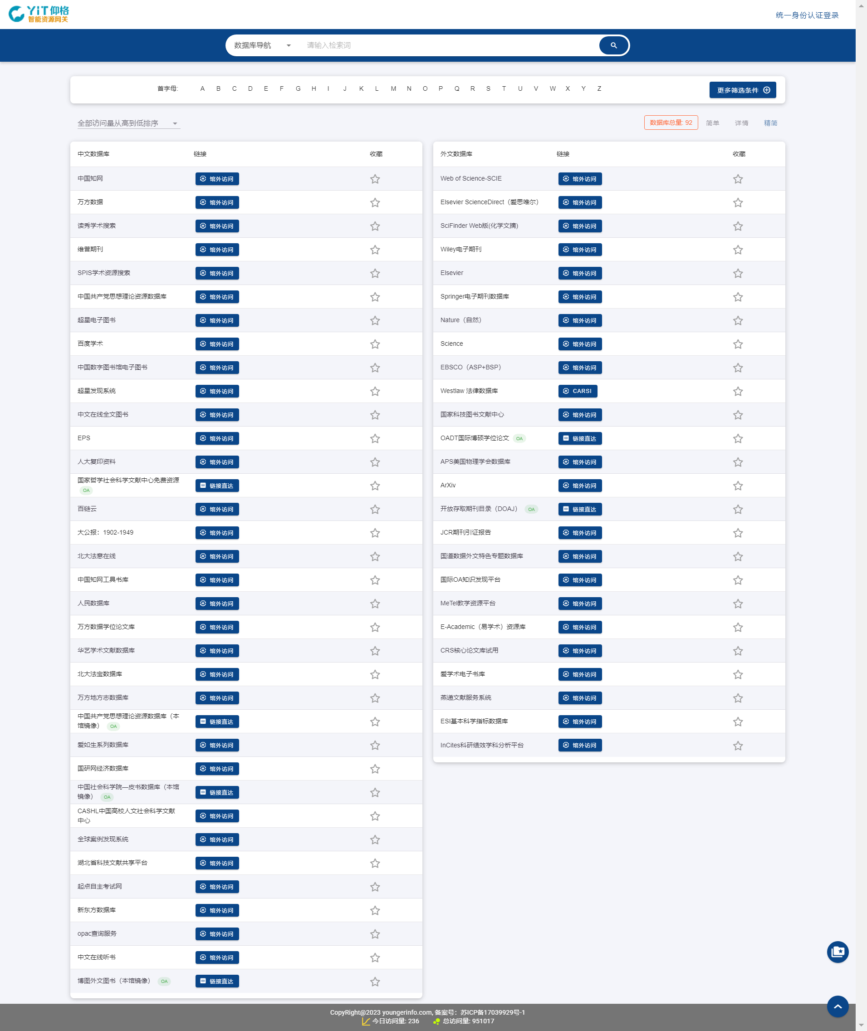Click 链接直达 for 国家哲学社会科学文献中心免费资源

[217, 486]
